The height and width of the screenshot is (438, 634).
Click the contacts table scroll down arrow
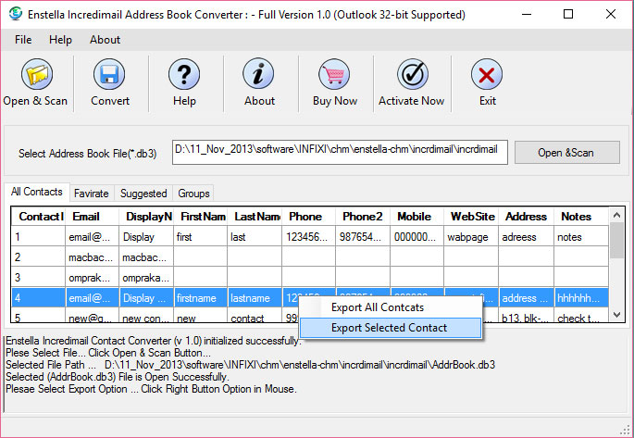[x=616, y=315]
